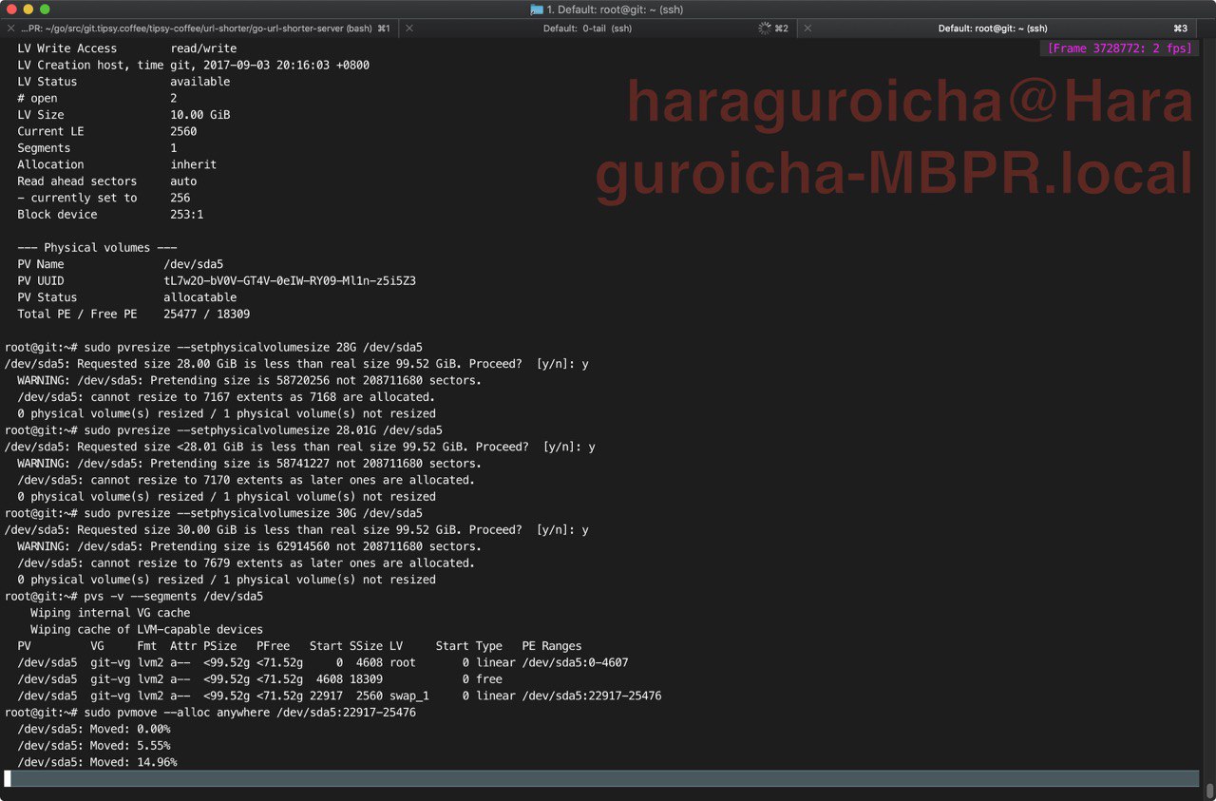Image resolution: width=1216 pixels, height=801 pixels.
Task: Click the "Allocation inherit" line
Action: [x=117, y=164]
